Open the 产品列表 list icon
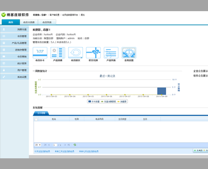This screenshot has width=208, height=169. tap(111, 52)
